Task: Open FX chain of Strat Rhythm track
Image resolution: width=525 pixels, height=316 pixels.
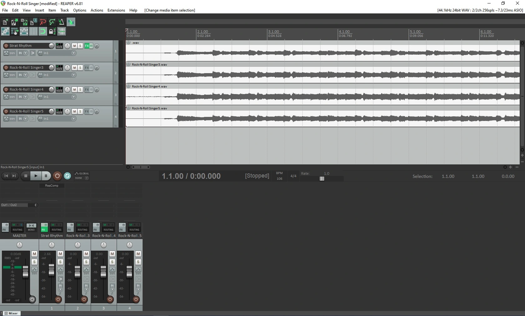Action: coord(87,46)
